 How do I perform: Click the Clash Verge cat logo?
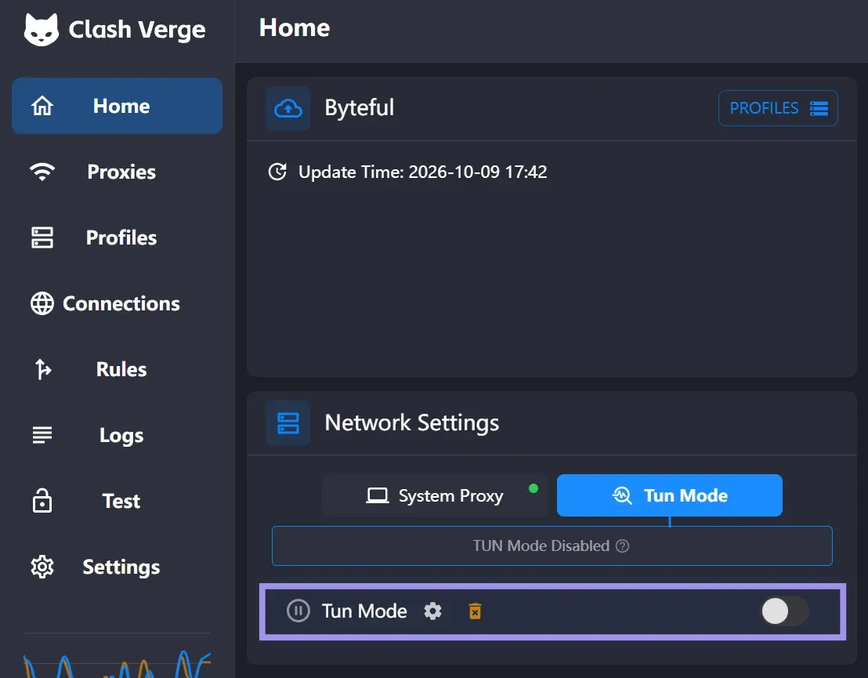click(x=41, y=30)
